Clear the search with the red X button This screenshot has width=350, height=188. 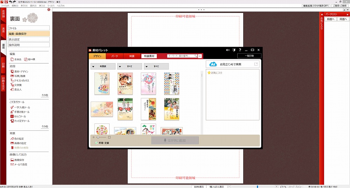pos(200,56)
